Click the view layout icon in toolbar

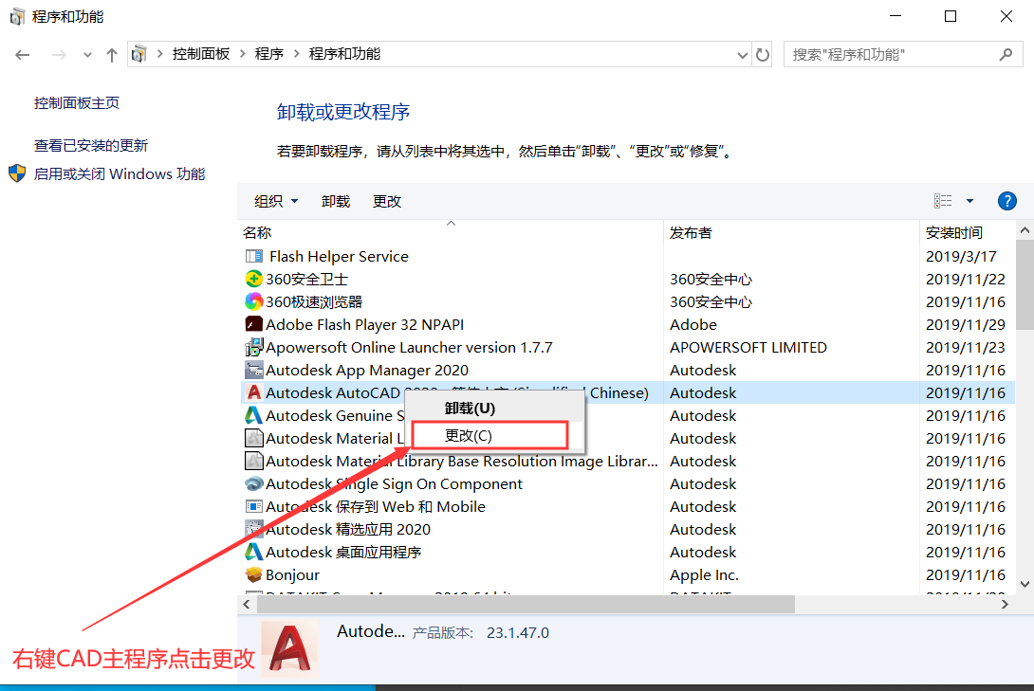943,201
